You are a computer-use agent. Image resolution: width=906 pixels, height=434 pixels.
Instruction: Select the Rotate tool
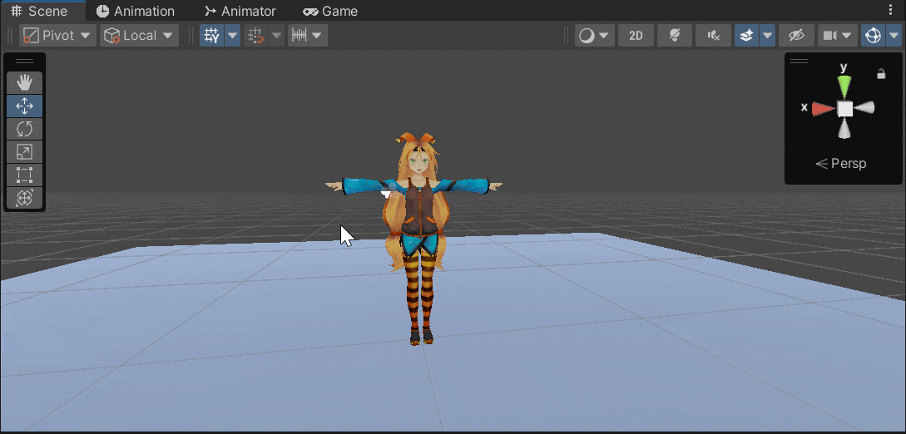[x=24, y=129]
